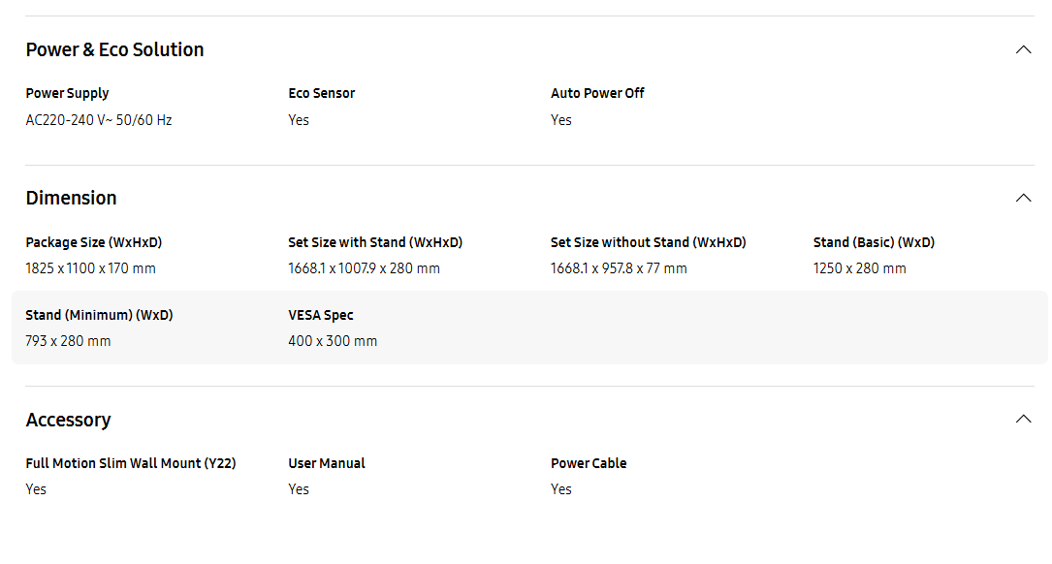This screenshot has width=1052, height=564.
Task: Click the Auto Power Off label
Action: 597,93
